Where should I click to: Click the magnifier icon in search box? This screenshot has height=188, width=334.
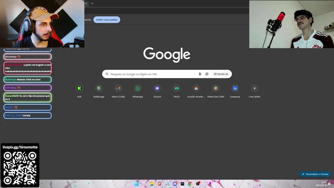click(x=107, y=74)
